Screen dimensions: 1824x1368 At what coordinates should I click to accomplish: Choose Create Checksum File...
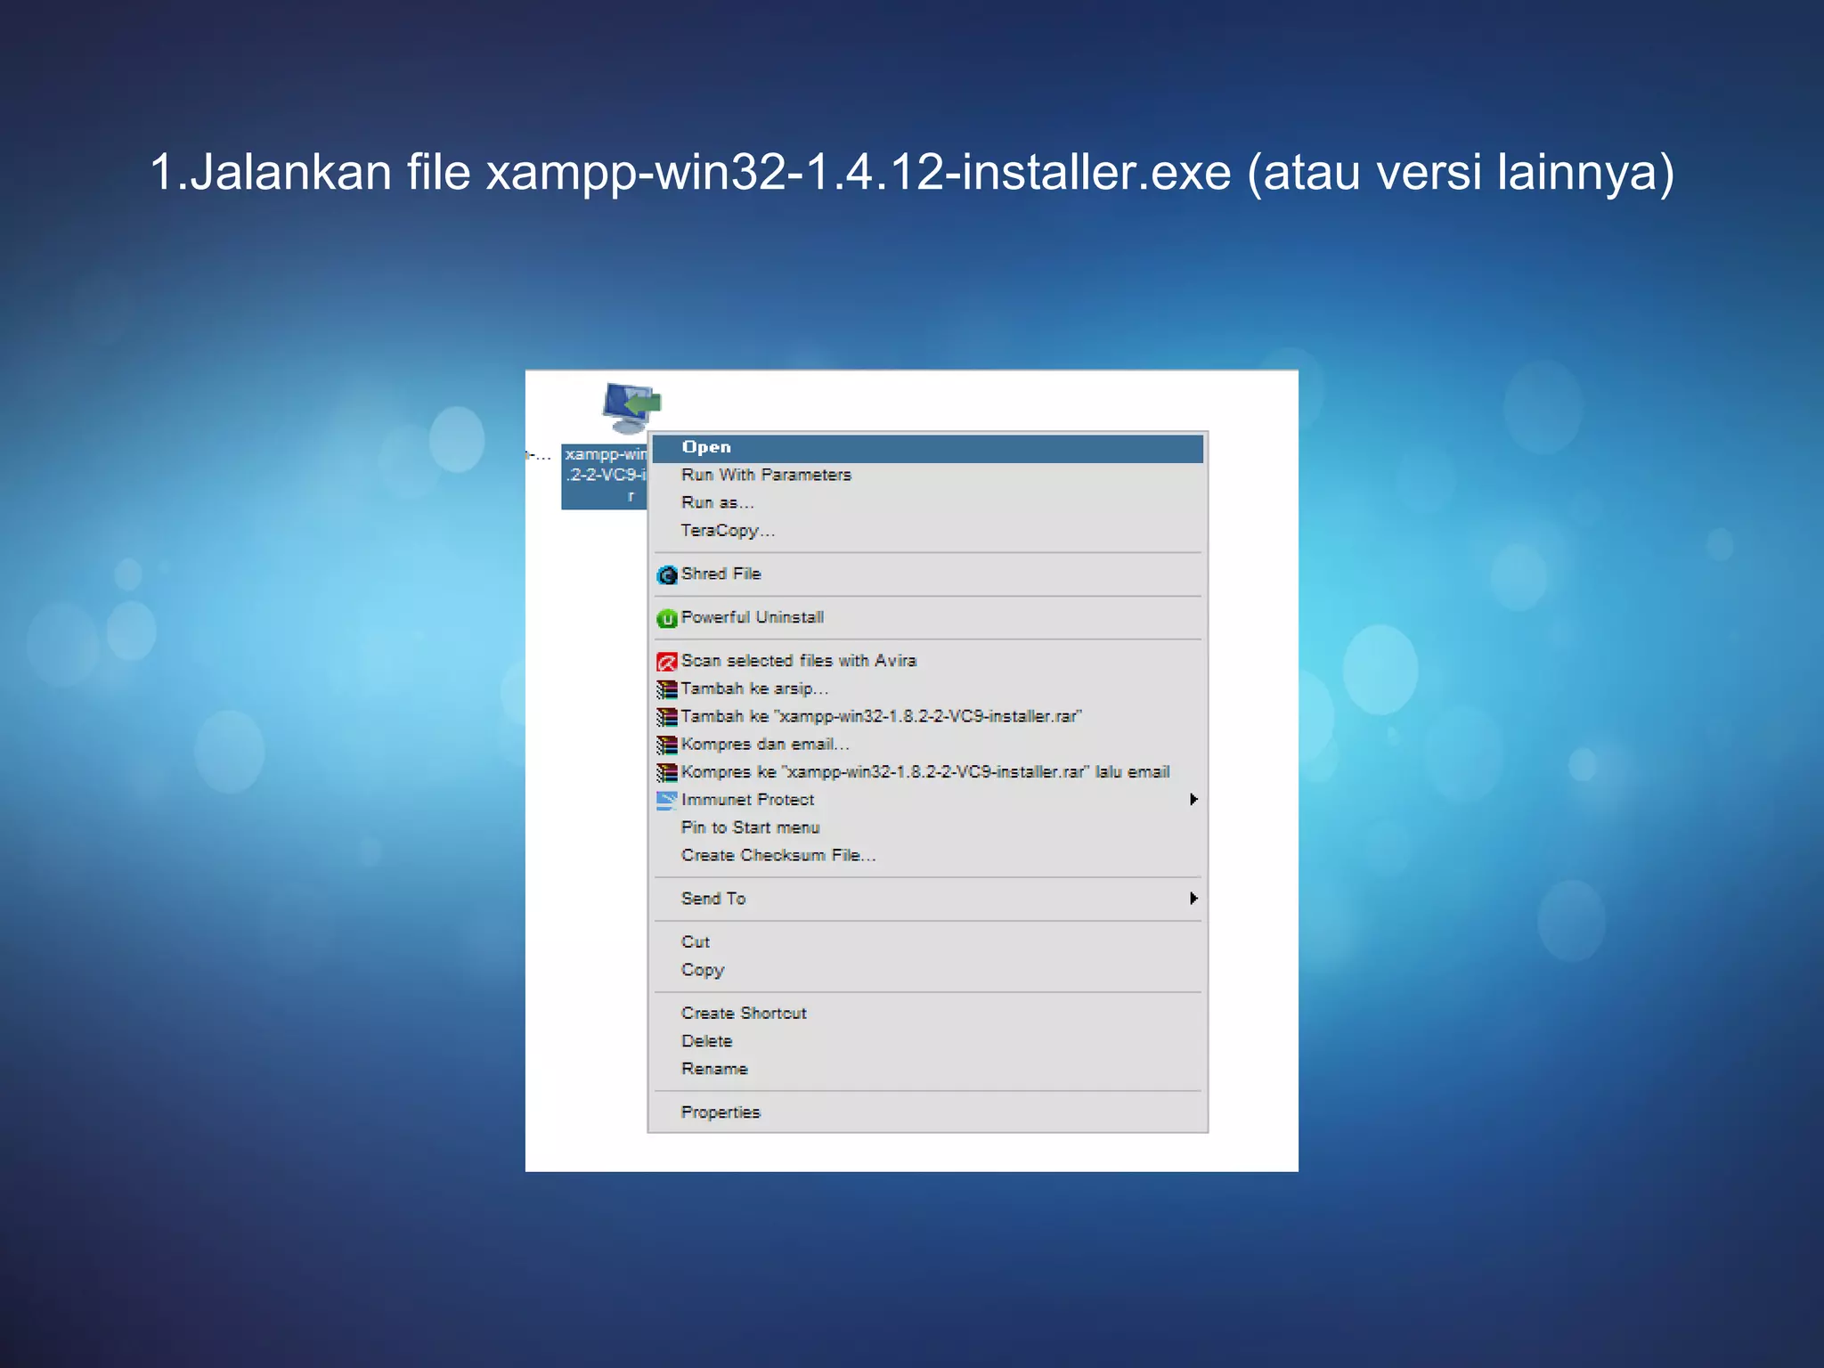pos(927,856)
